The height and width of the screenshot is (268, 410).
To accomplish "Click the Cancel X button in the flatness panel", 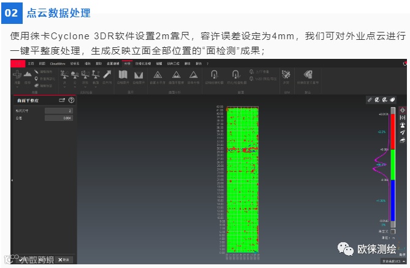I will pyautogui.click(x=63, y=259).
